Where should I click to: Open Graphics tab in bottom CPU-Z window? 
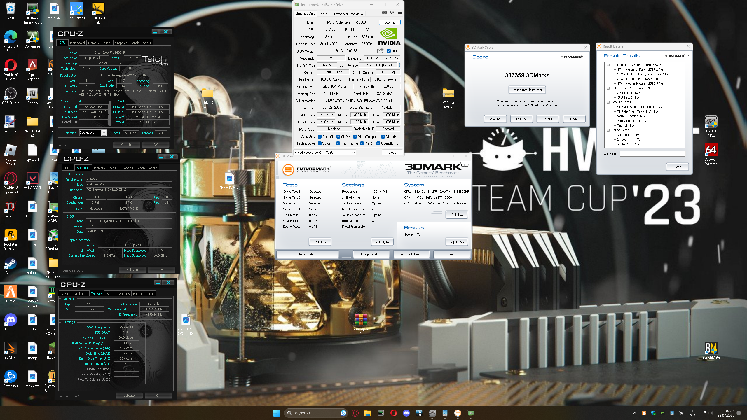124,294
